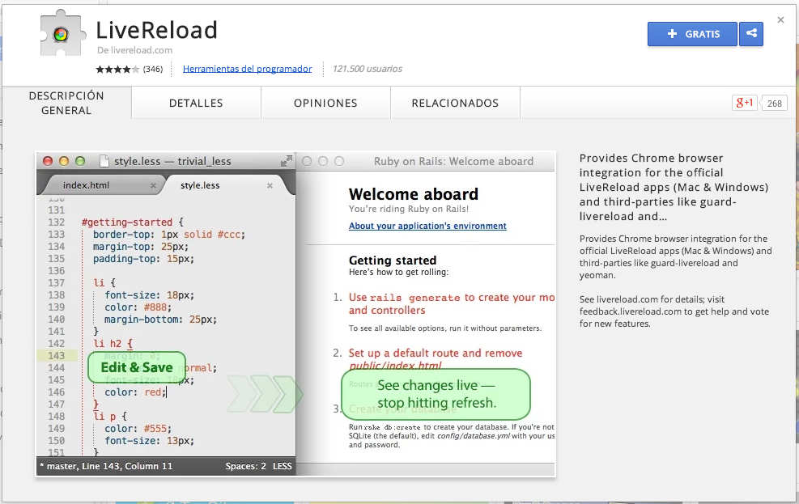
Task: Click the star rating
Action: (117, 70)
